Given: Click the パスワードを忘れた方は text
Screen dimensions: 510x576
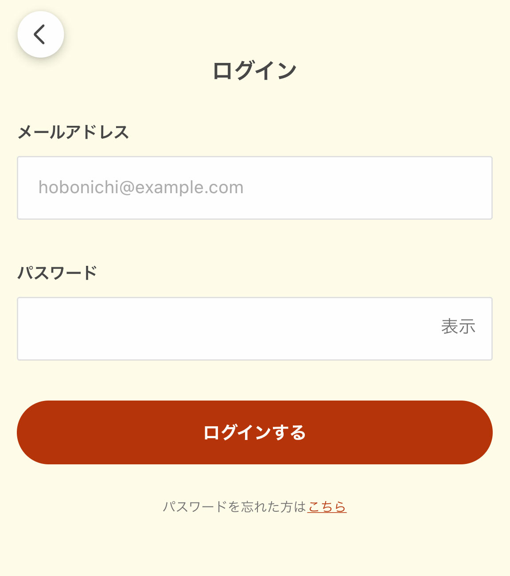Looking at the screenshot, I should point(234,506).
